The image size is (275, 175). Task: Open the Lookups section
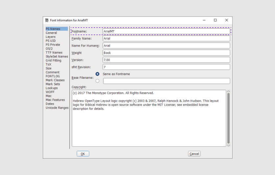[52, 88]
